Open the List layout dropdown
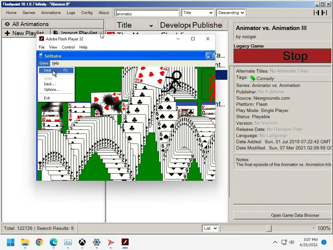 tap(210, 228)
